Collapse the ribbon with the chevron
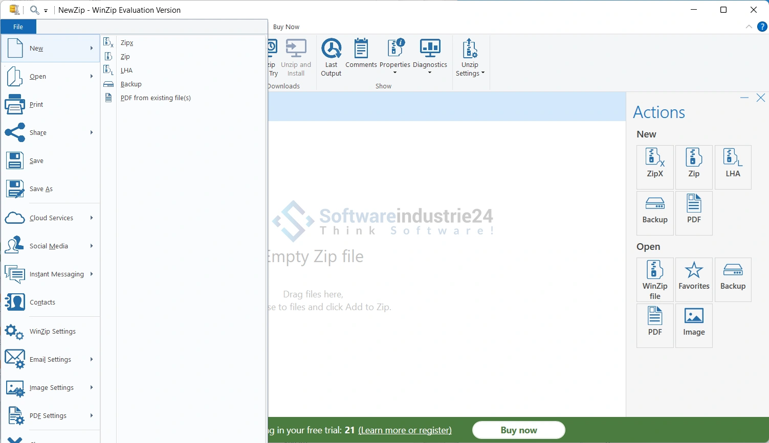769x443 pixels. [749, 27]
